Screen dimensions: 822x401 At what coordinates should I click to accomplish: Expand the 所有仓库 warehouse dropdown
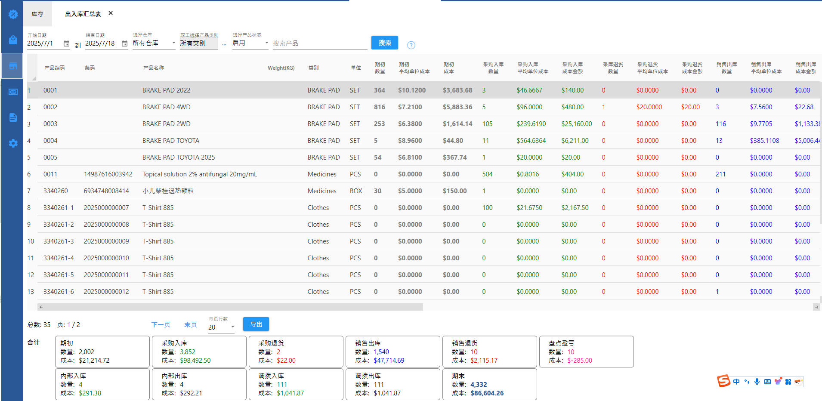(154, 43)
